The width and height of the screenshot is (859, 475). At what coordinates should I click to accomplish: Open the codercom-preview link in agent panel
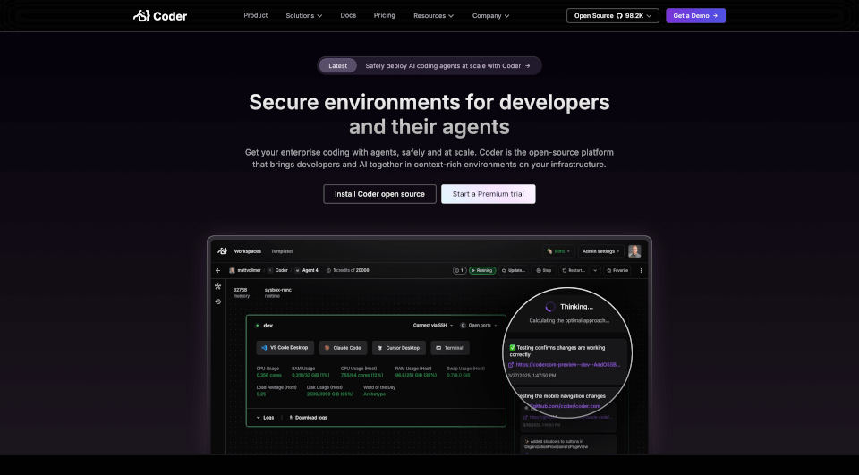tap(565, 364)
